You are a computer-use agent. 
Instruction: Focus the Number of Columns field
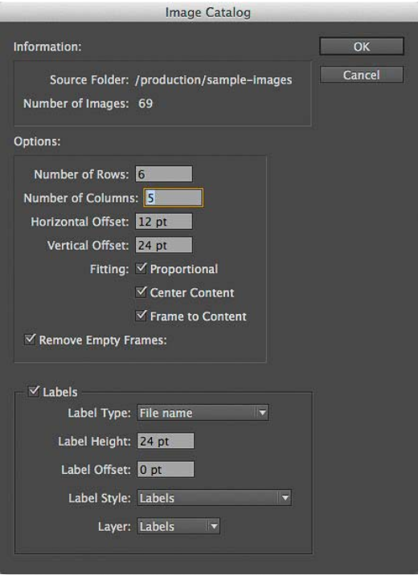pyautogui.click(x=173, y=198)
